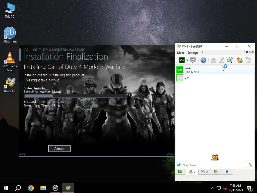Open VLC media player desktop shortcut
Screen dimensions: 257x193
[x=10, y=62]
